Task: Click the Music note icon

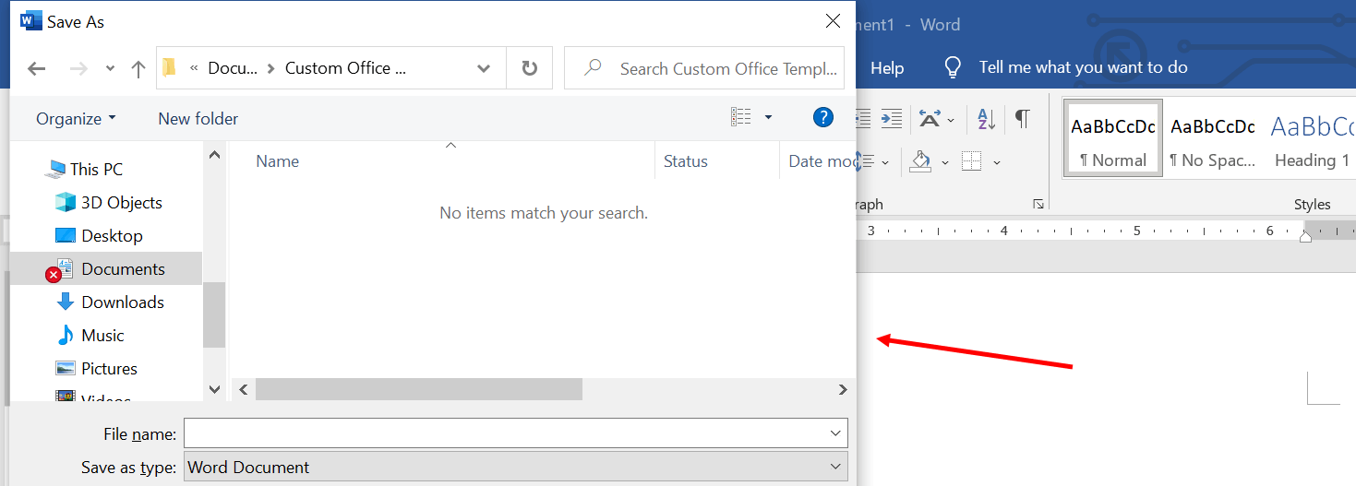Action: (65, 335)
